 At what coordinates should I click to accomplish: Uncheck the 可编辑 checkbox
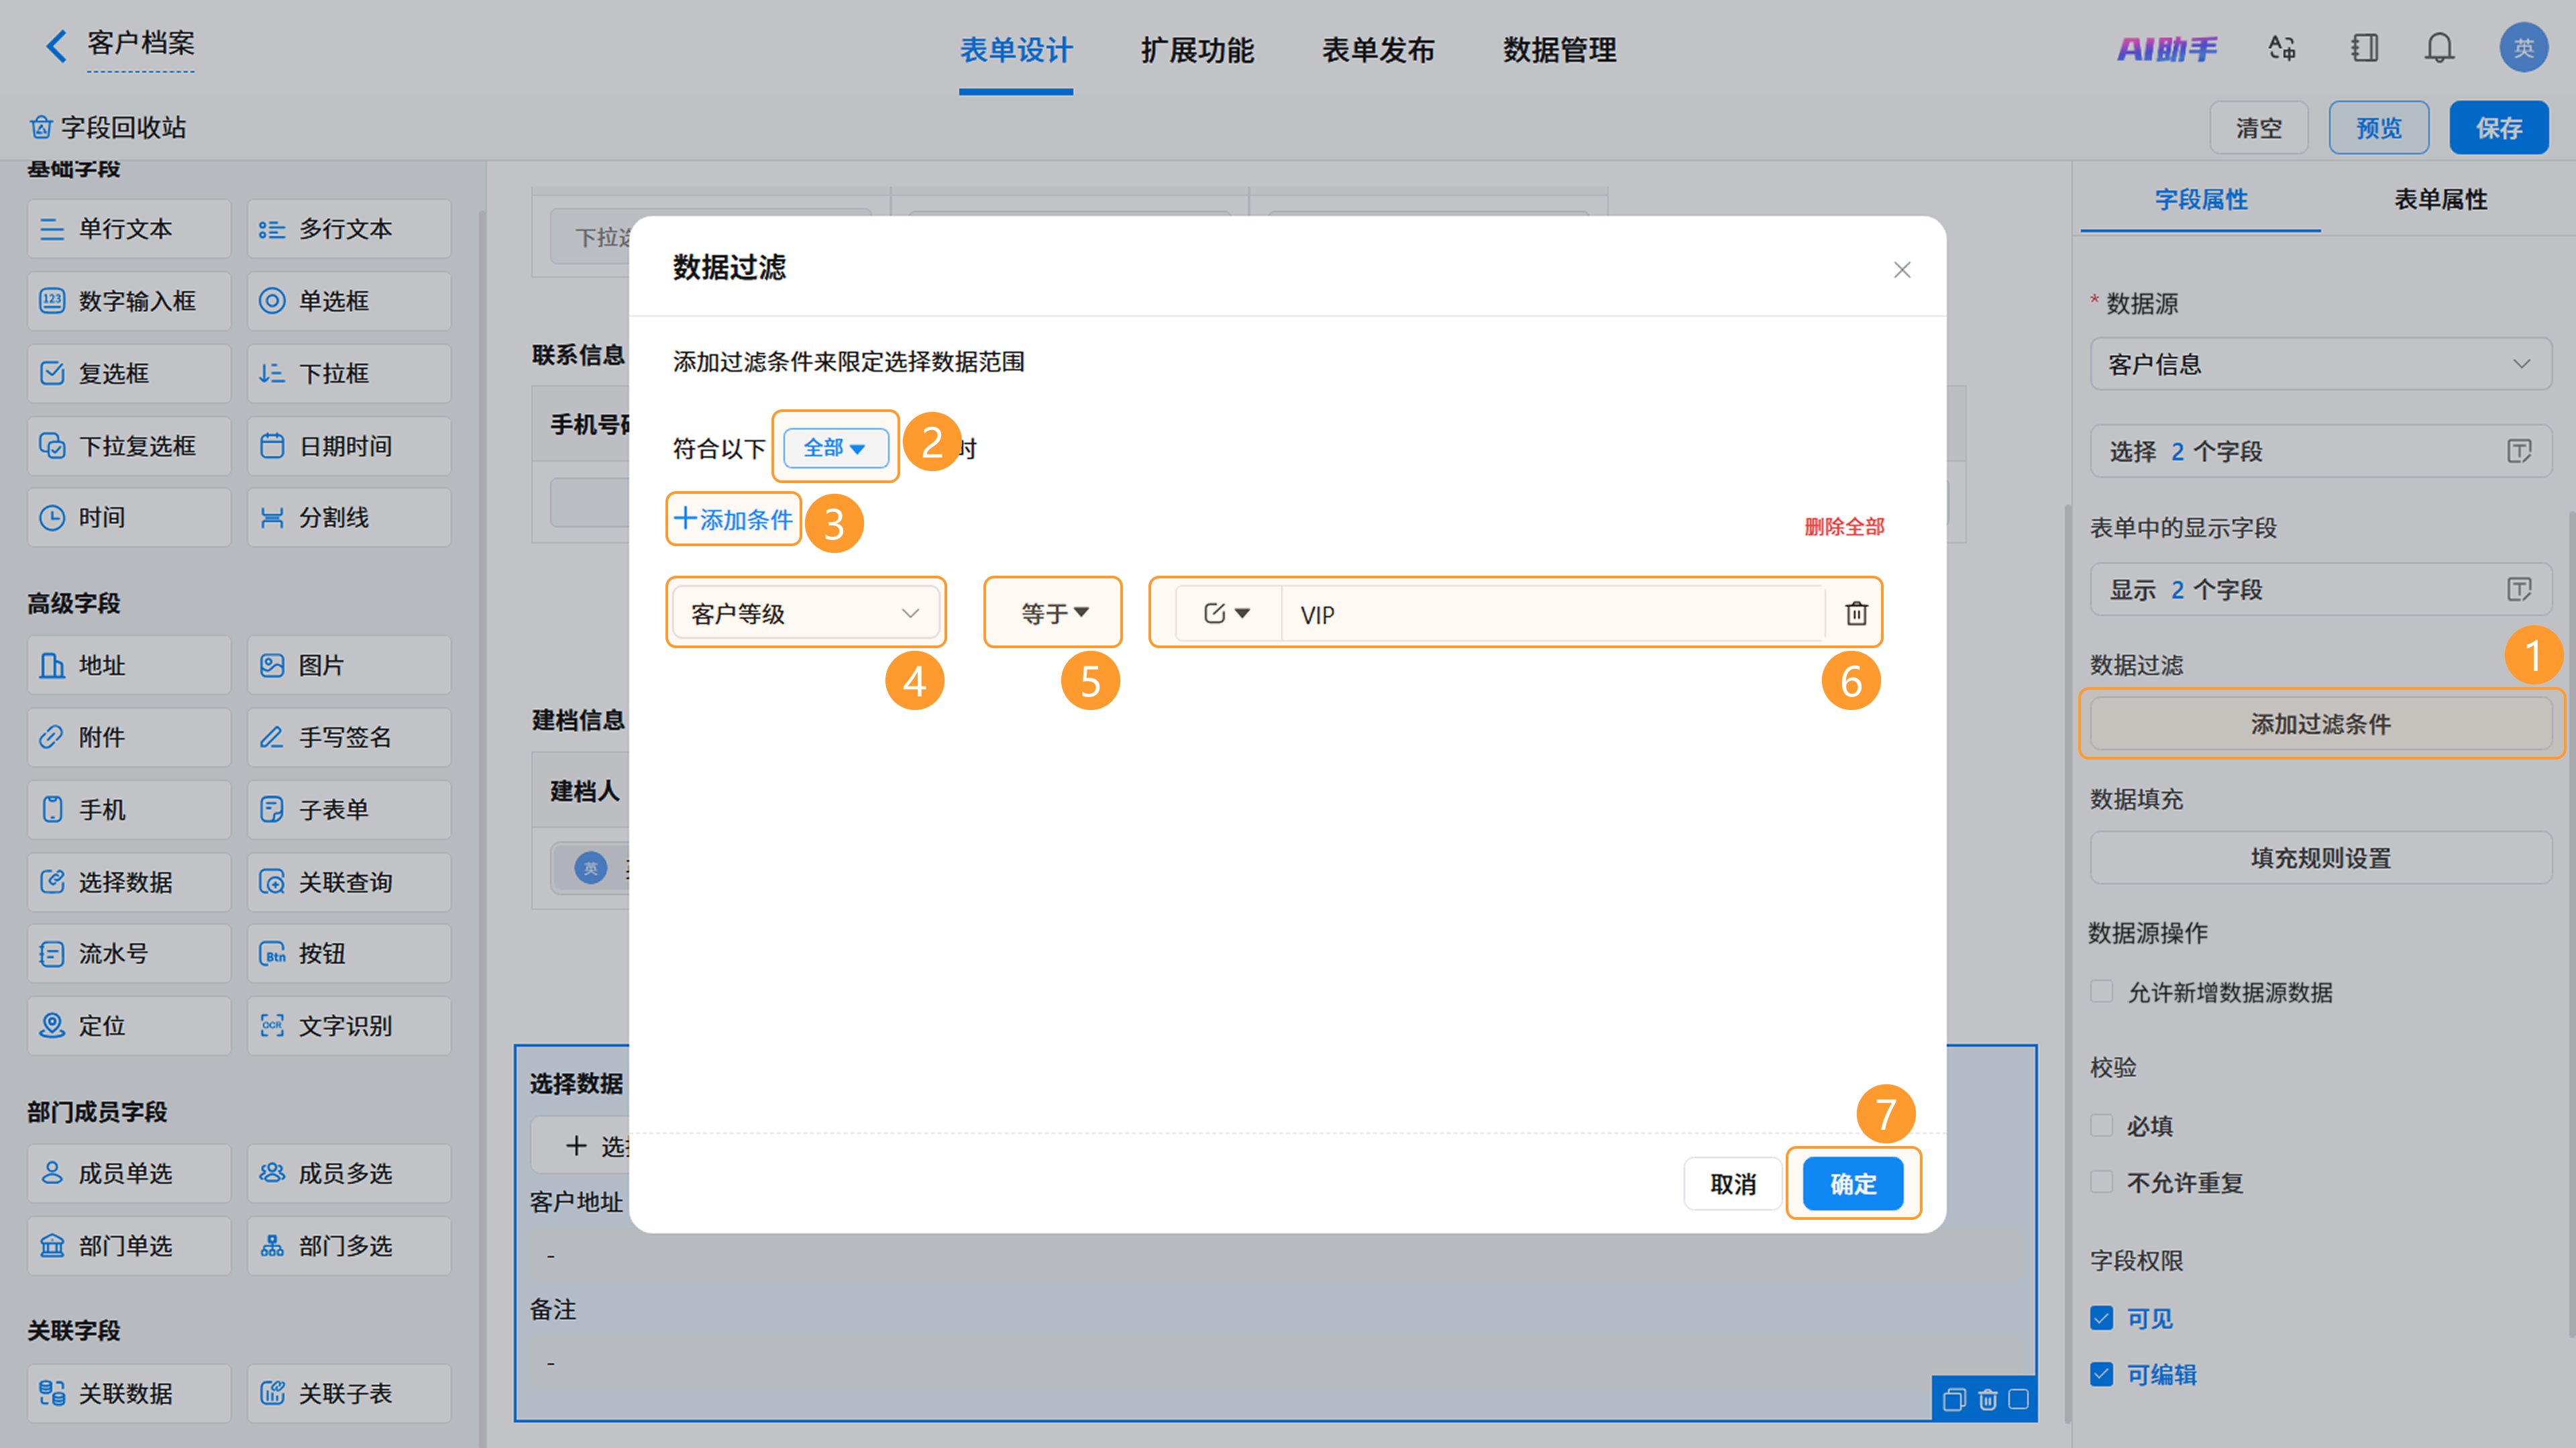tap(2101, 1374)
